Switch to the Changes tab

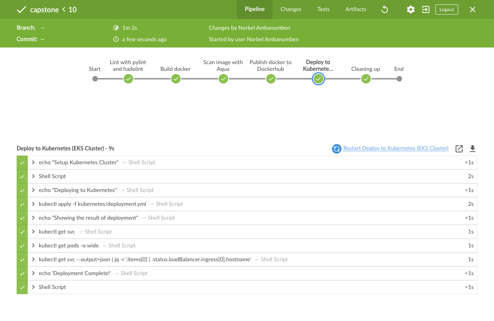click(291, 9)
